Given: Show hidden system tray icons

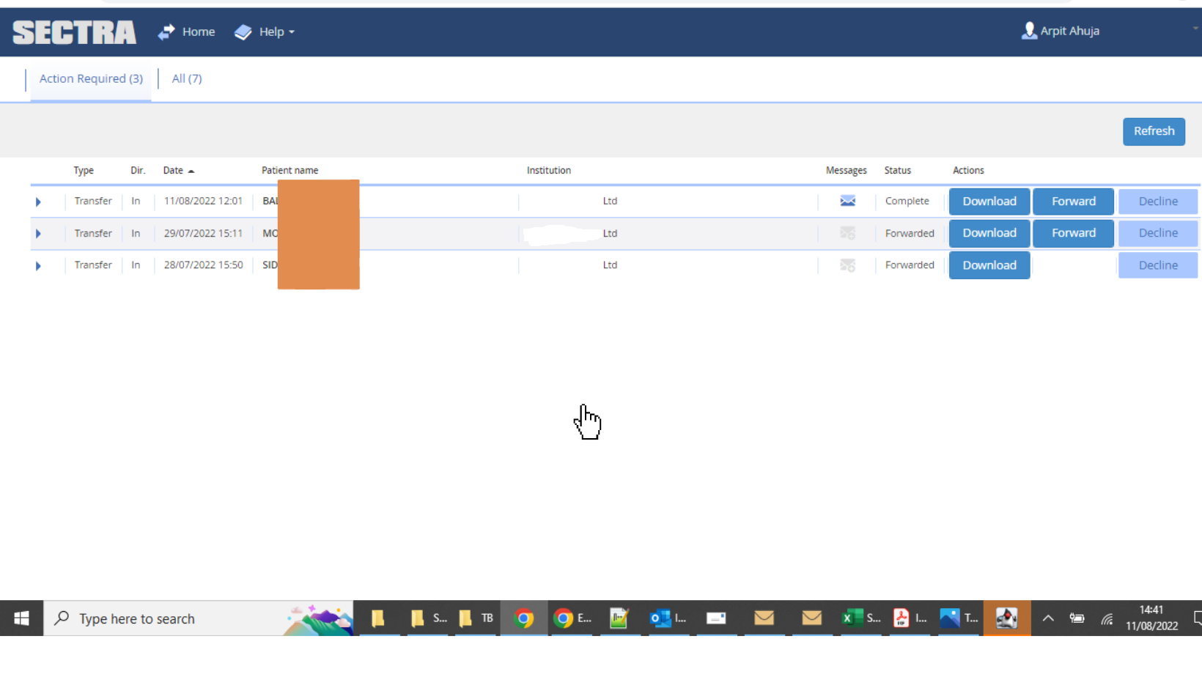Looking at the screenshot, I should pyautogui.click(x=1048, y=618).
